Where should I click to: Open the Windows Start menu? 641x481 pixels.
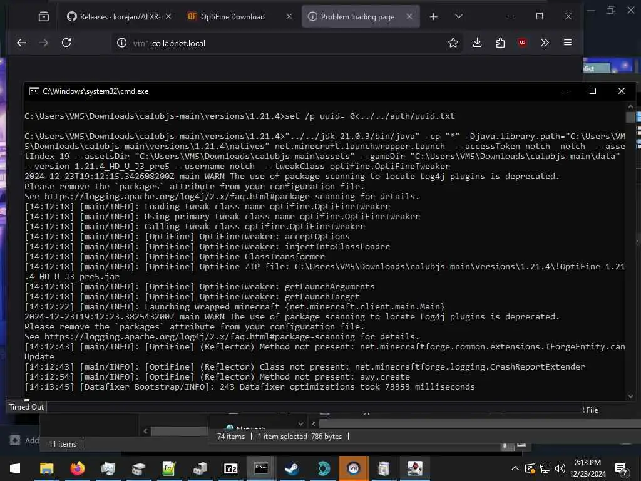click(15, 468)
